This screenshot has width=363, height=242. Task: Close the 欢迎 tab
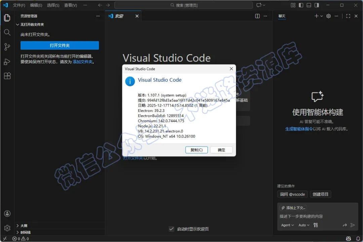coord(137,16)
